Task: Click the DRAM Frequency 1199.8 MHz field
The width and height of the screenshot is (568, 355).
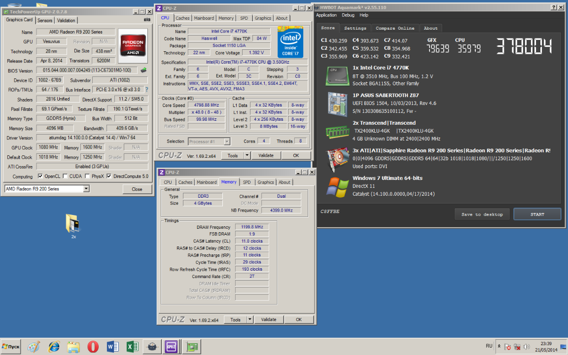Action: tap(252, 227)
